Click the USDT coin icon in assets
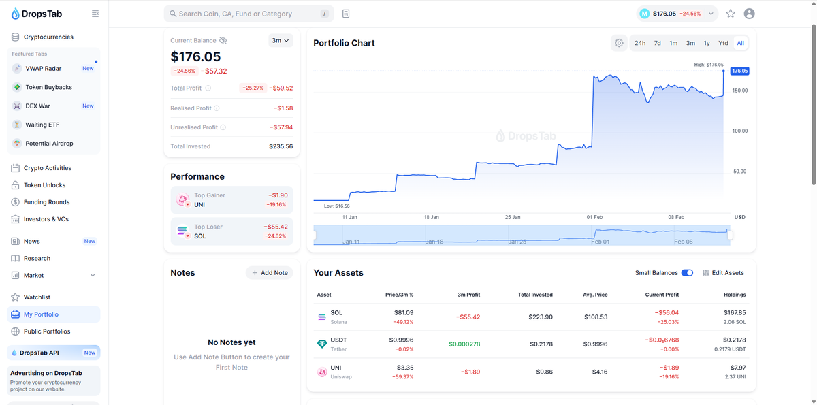817x405 pixels. [x=322, y=344]
